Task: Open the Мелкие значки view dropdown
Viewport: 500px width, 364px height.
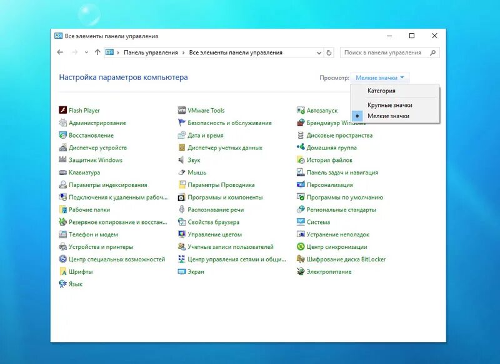Action: (x=380, y=78)
